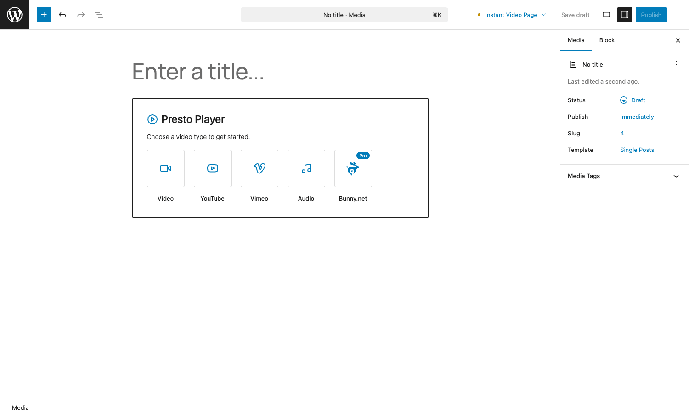Switch to the Block tab
Screen dimensions: 689x413
click(x=607, y=40)
